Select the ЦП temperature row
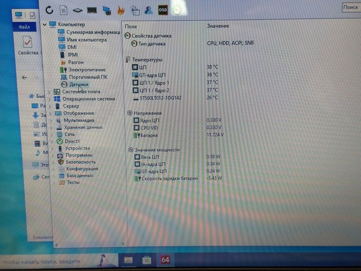The height and width of the screenshot is (271, 361). [x=175, y=67]
